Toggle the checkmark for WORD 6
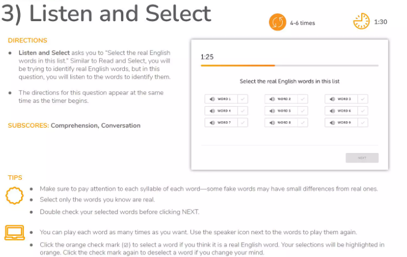The width and height of the screenshot is (407, 257). tap(362, 111)
